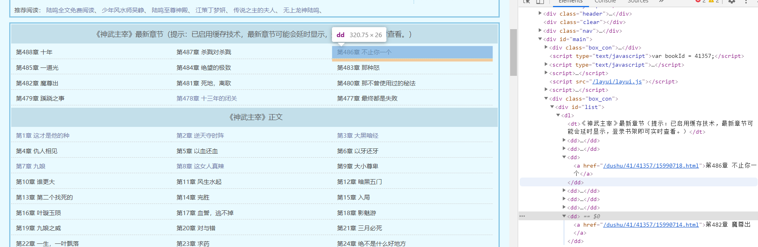Click the webpage vertical scrollbar thumb

(x=513, y=52)
